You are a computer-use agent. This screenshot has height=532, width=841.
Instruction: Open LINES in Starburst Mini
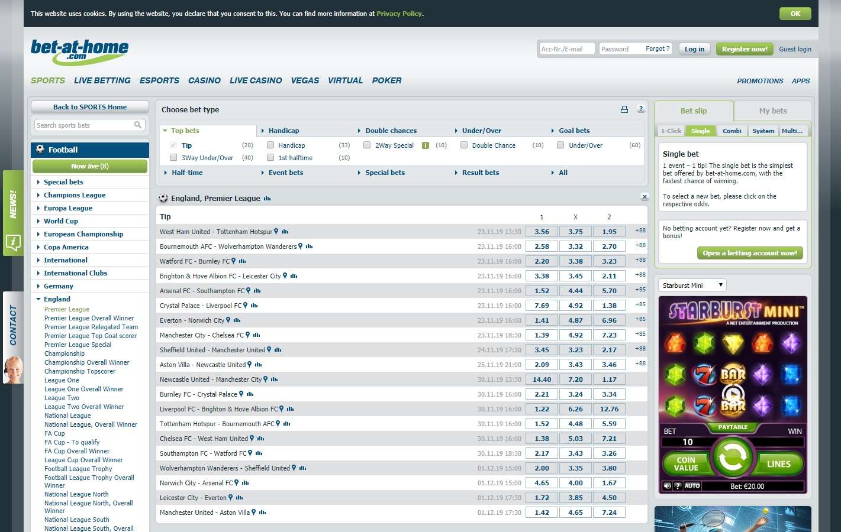click(x=779, y=464)
